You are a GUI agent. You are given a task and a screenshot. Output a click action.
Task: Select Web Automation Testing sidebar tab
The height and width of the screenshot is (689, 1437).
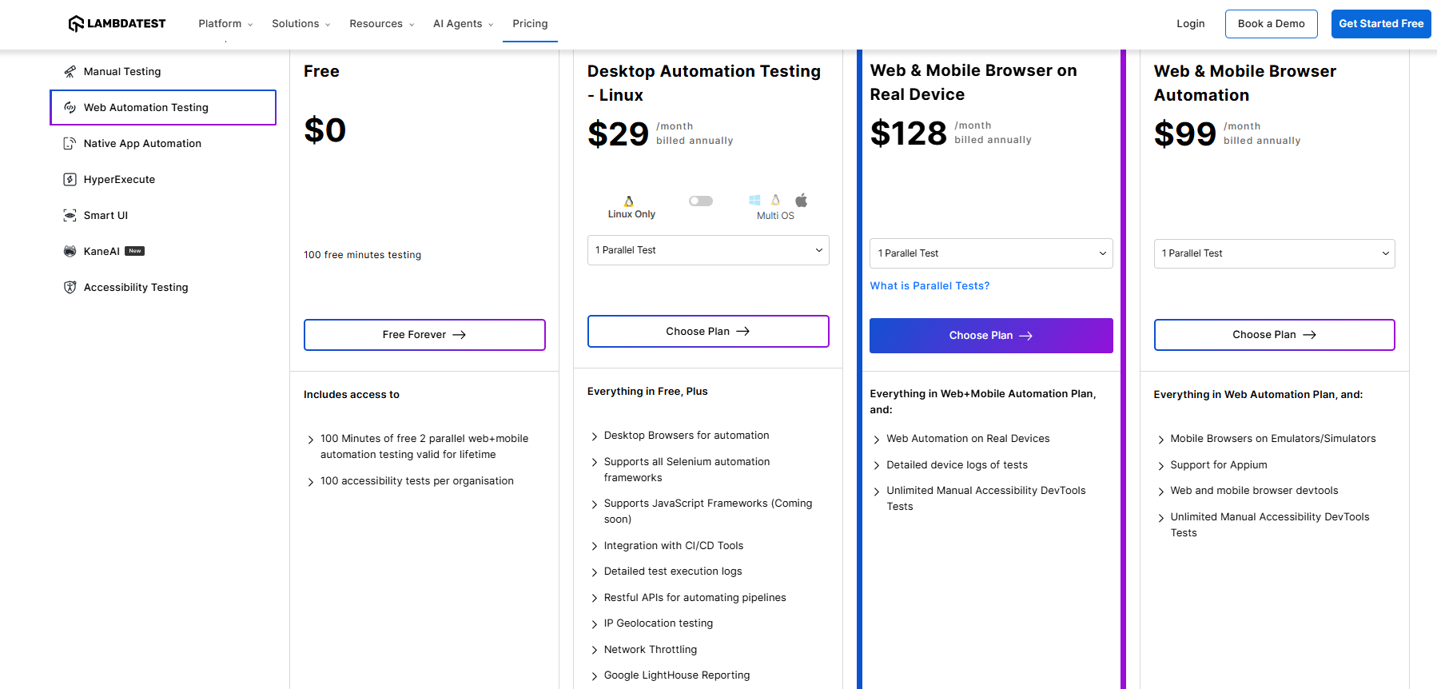tap(163, 107)
